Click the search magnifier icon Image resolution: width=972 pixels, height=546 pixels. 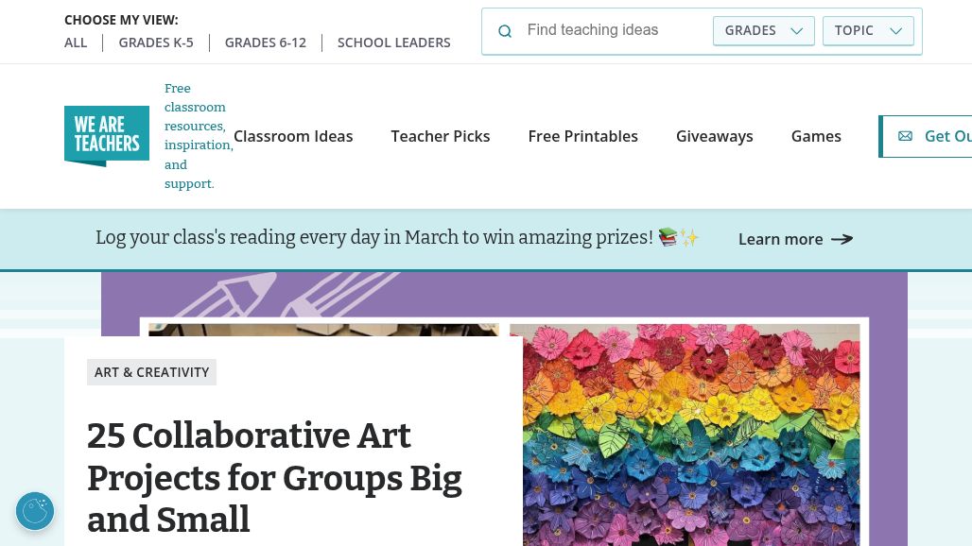tap(505, 31)
